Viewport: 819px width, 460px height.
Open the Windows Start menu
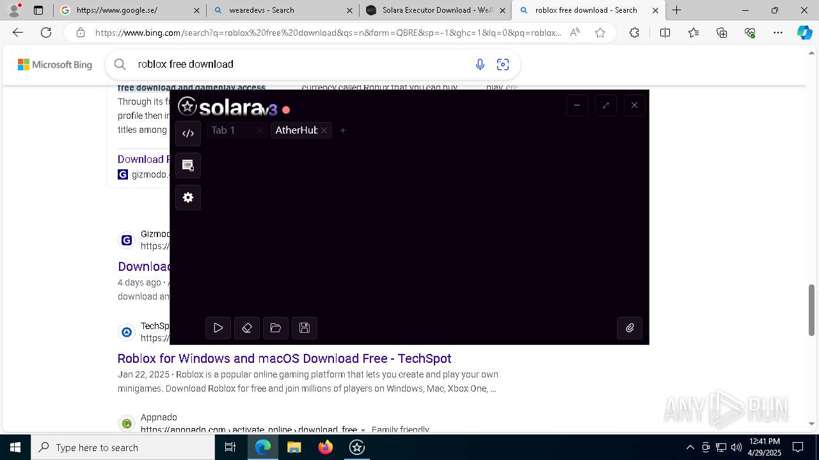coord(15,447)
